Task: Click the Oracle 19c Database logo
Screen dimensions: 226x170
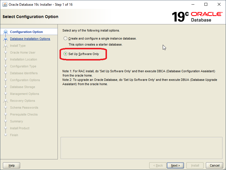Action: [x=197, y=17]
